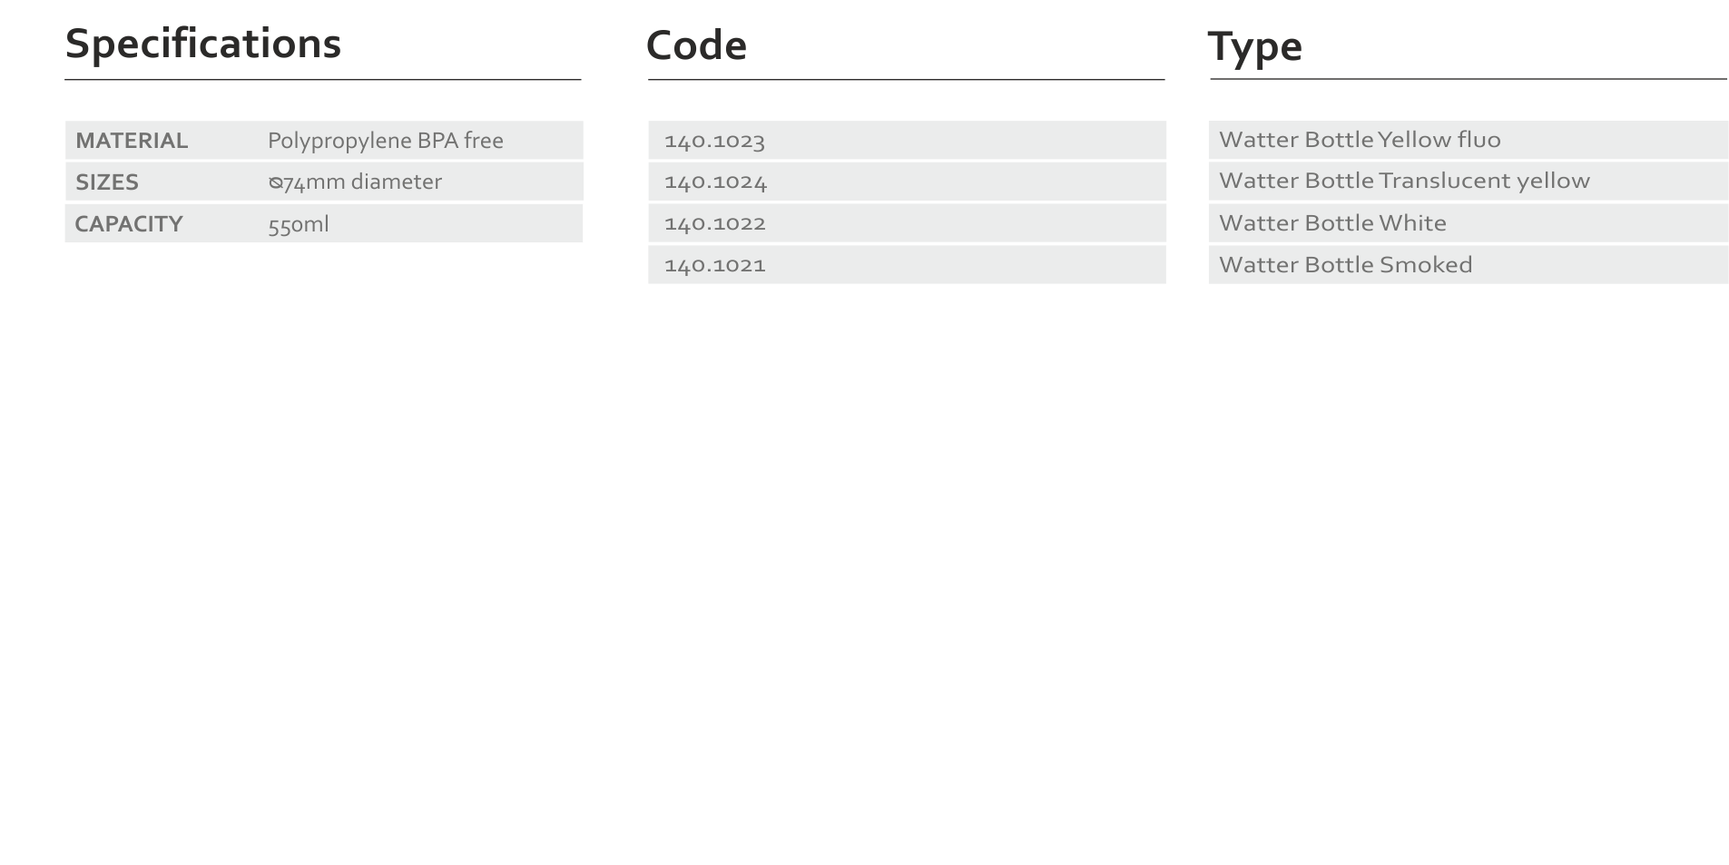Viewport: 1729px width, 865px height.
Task: Select the SIZES label
Action: click(x=107, y=182)
